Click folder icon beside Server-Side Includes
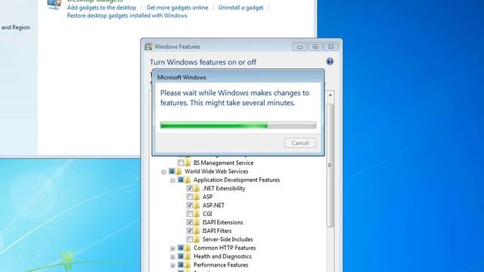Viewport: 484px width, 272px height. [197, 240]
